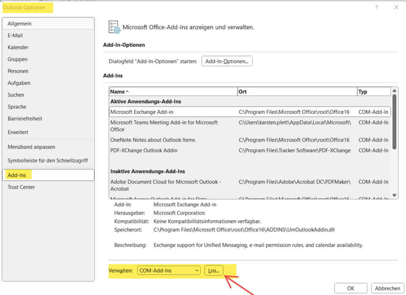
Task: Click the Add-In-Optionen... button
Action: [x=227, y=61]
